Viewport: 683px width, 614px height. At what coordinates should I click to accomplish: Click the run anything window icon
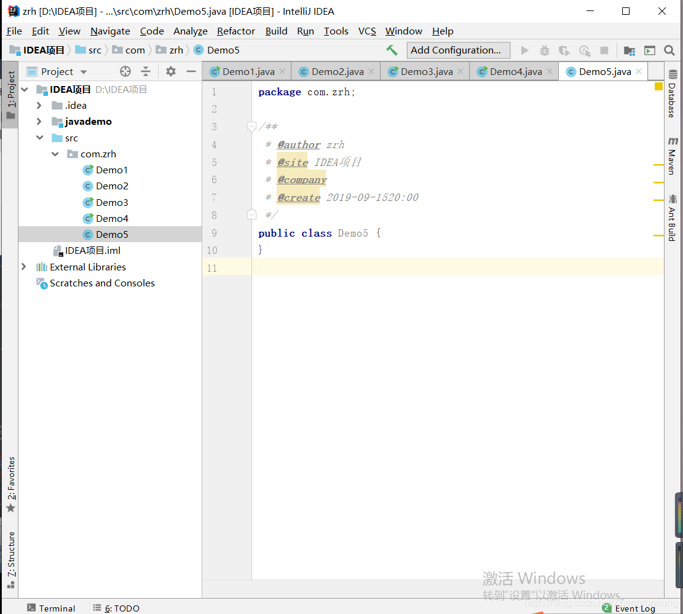tap(649, 50)
